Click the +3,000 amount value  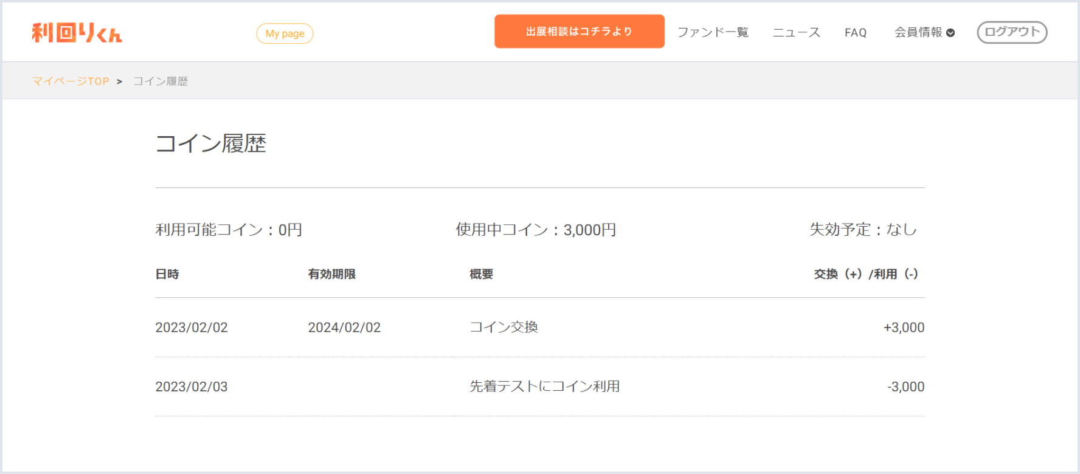click(x=904, y=328)
